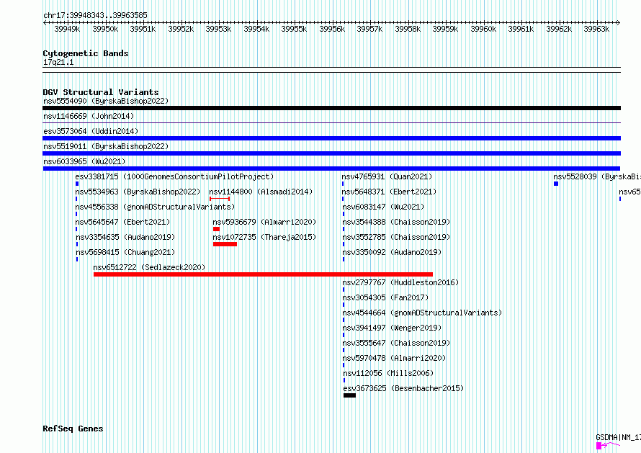
Task: Select the long red nsv6512722 bar
Action: 263,274
